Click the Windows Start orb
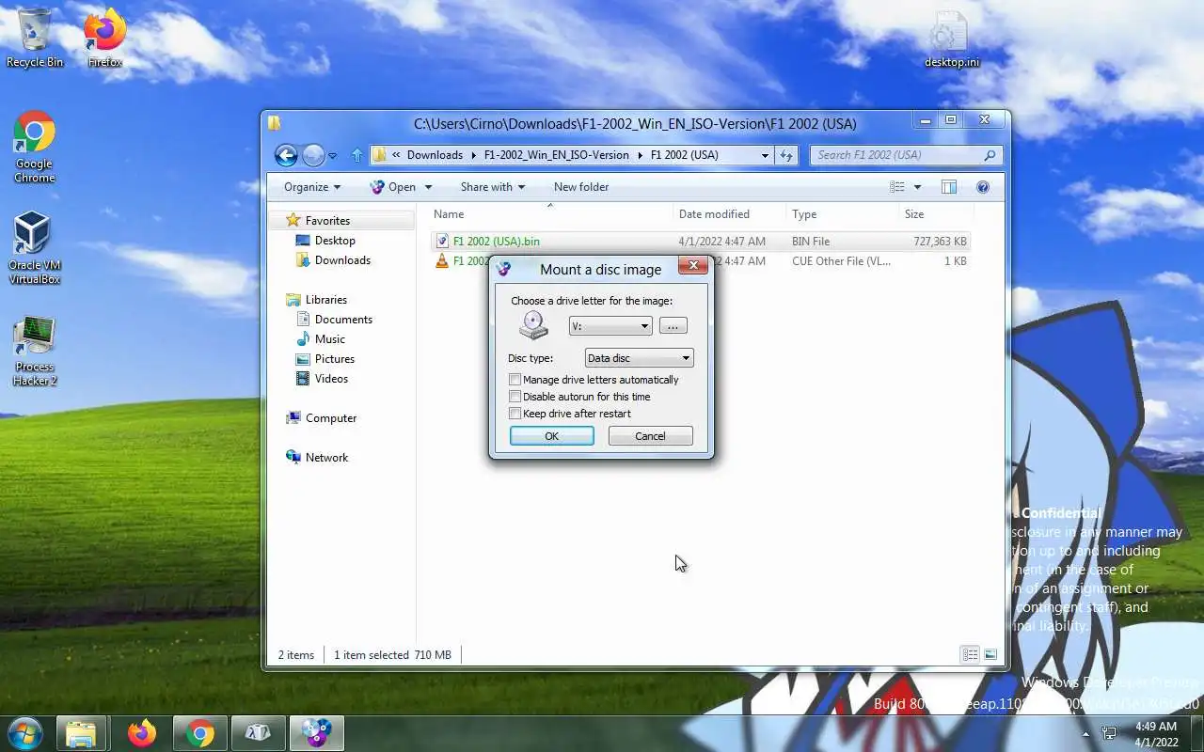Image resolution: width=1204 pixels, height=752 pixels. click(25, 732)
